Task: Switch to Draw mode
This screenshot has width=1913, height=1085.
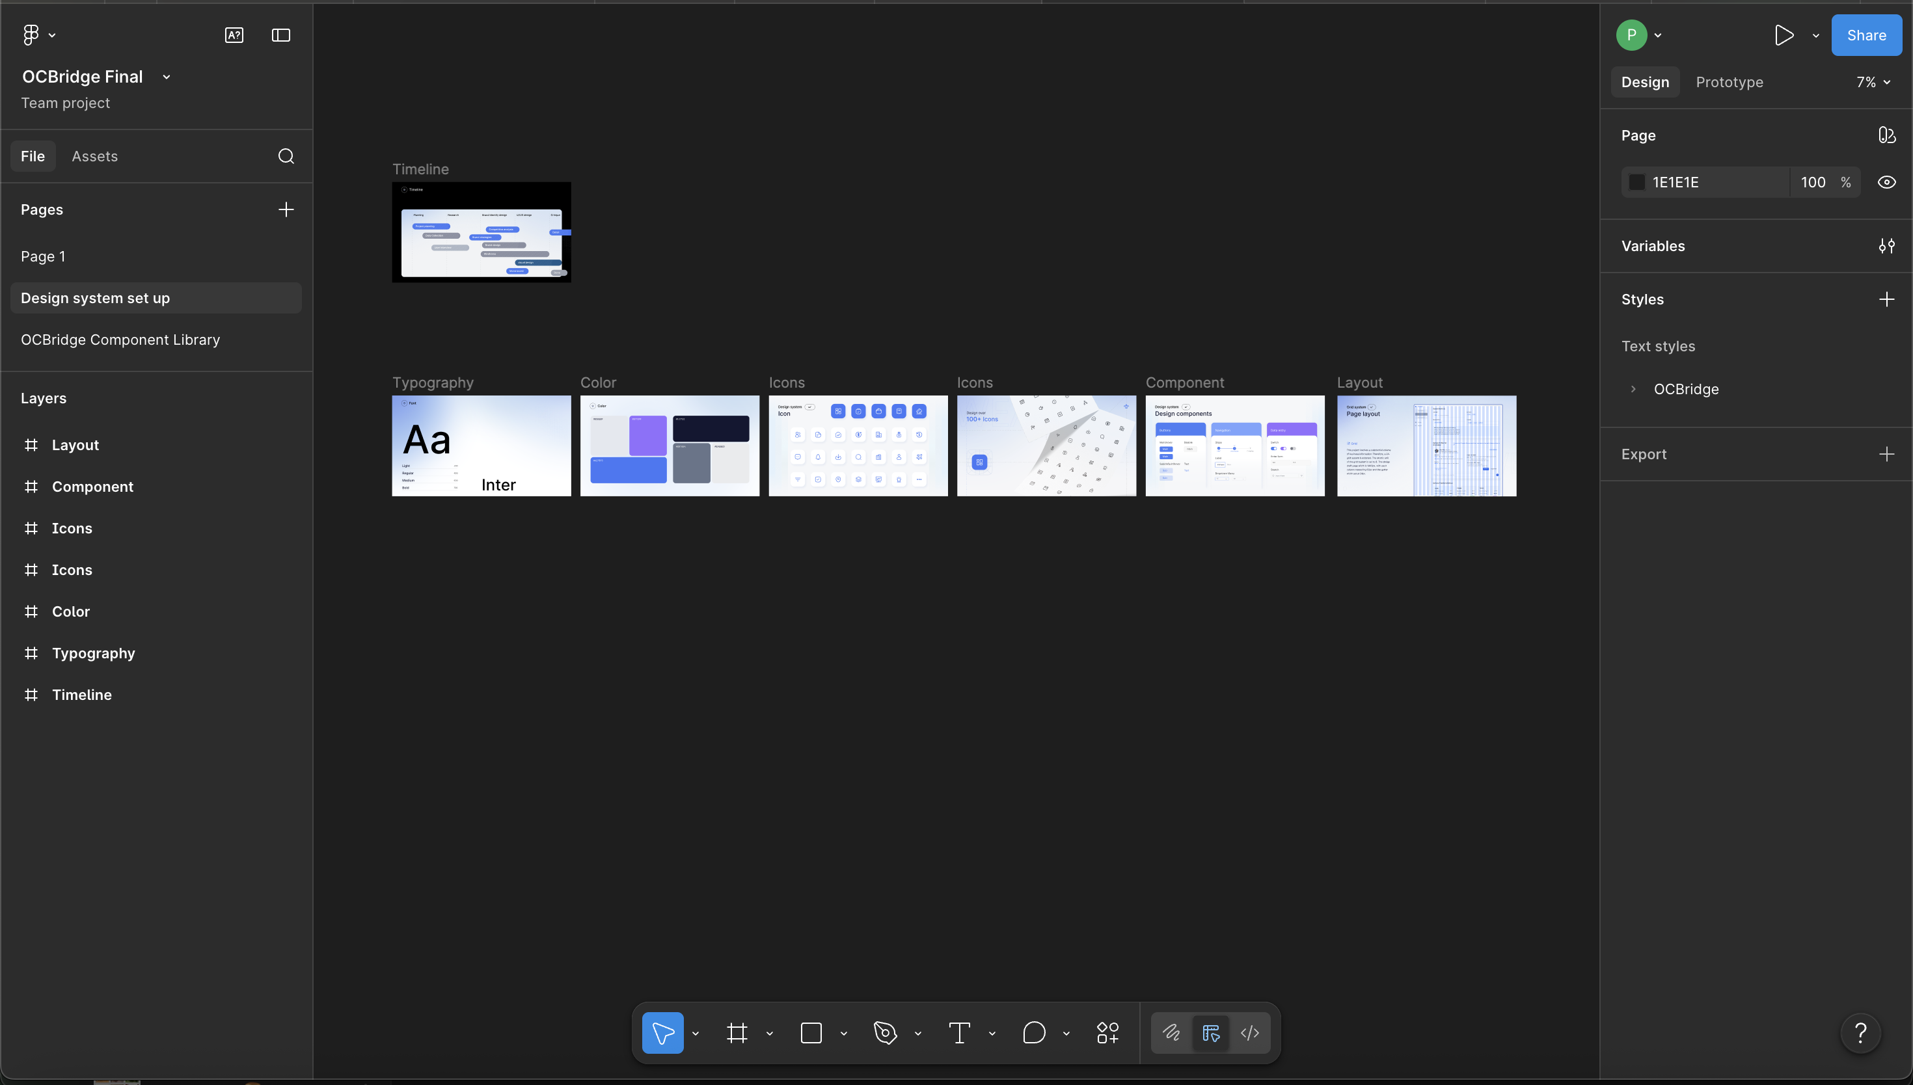Action: click(x=1171, y=1033)
